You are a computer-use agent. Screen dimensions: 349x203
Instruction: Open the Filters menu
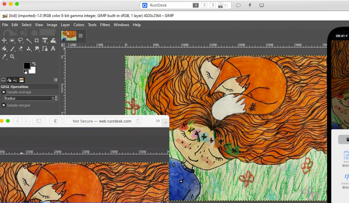coord(105,25)
